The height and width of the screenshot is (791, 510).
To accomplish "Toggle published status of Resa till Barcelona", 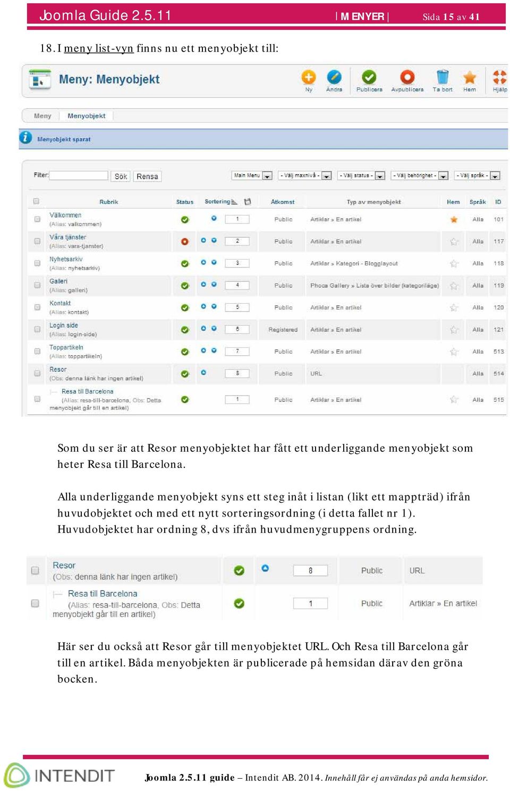I will [x=185, y=400].
